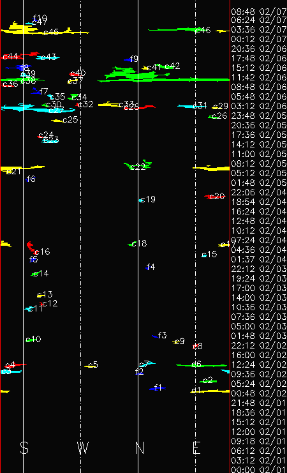Click the c10 event label

coord(33,339)
